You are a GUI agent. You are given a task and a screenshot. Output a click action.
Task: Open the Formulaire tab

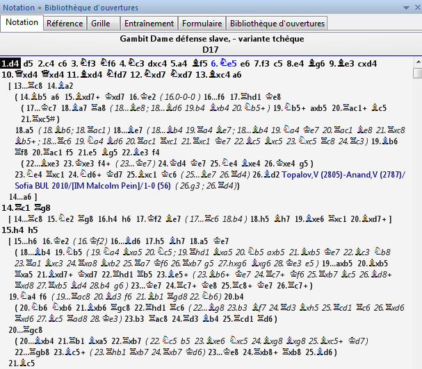(x=202, y=24)
